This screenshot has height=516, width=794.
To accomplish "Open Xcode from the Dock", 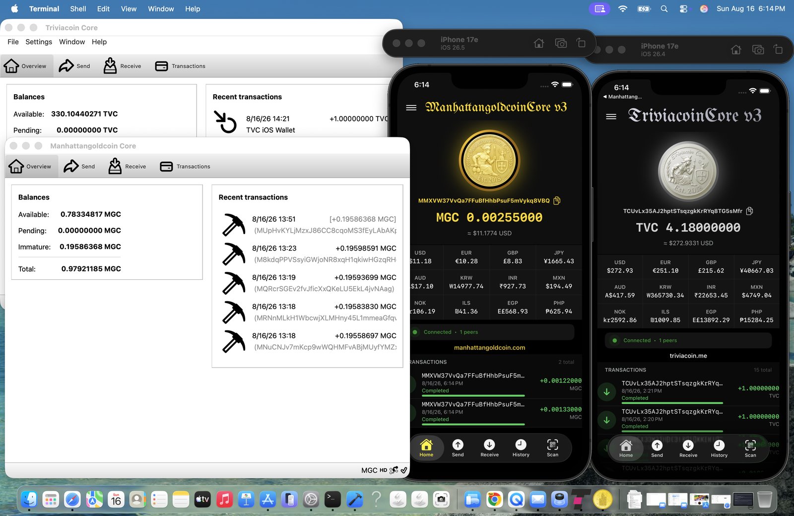I will click(355, 499).
